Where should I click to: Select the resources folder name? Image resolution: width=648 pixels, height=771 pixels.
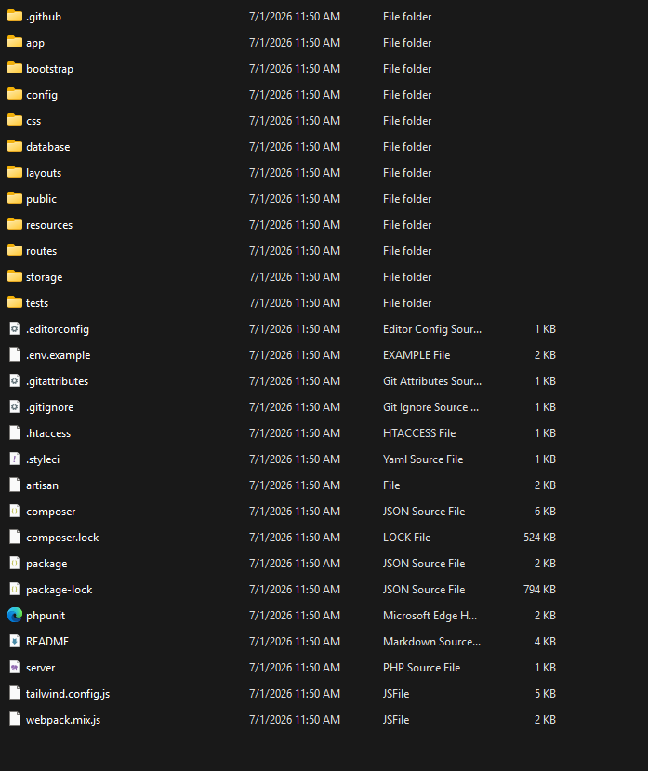tap(49, 225)
